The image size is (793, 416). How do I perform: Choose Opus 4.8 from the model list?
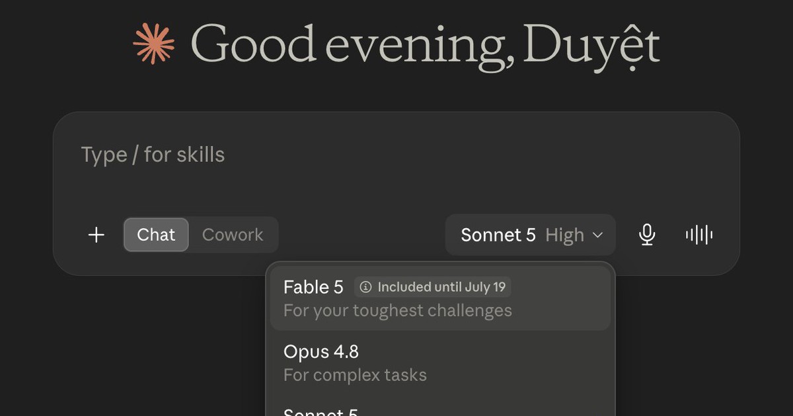[x=440, y=363]
